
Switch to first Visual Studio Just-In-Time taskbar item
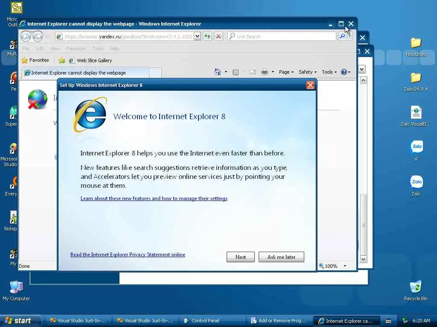pyautogui.click(x=78, y=321)
